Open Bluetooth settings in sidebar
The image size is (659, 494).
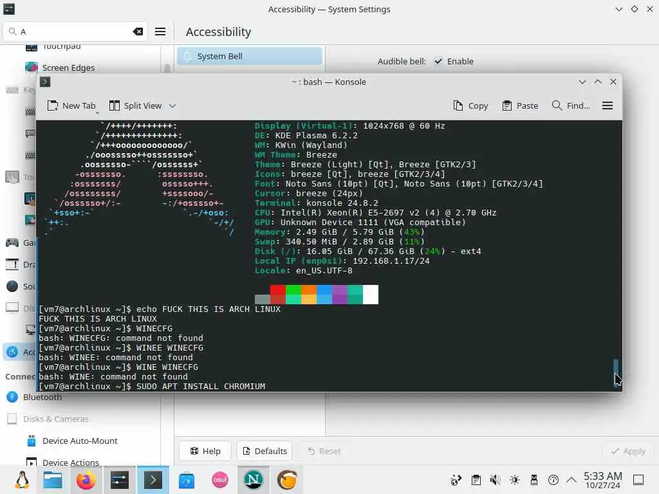[x=42, y=397]
